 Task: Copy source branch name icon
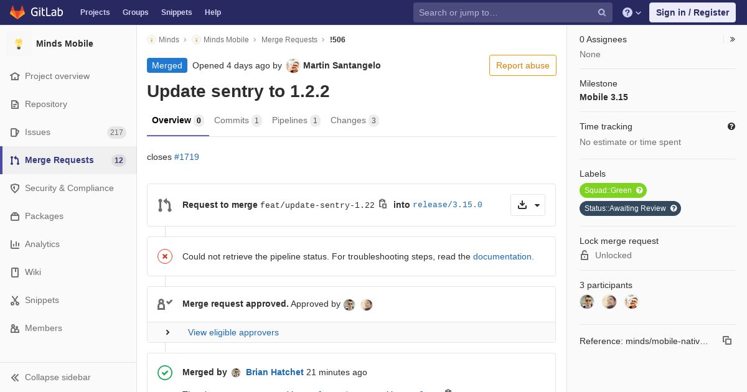(x=383, y=204)
